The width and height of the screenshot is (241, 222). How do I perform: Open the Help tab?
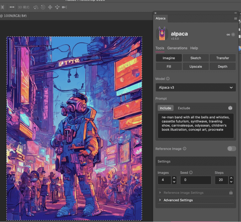[194, 48]
